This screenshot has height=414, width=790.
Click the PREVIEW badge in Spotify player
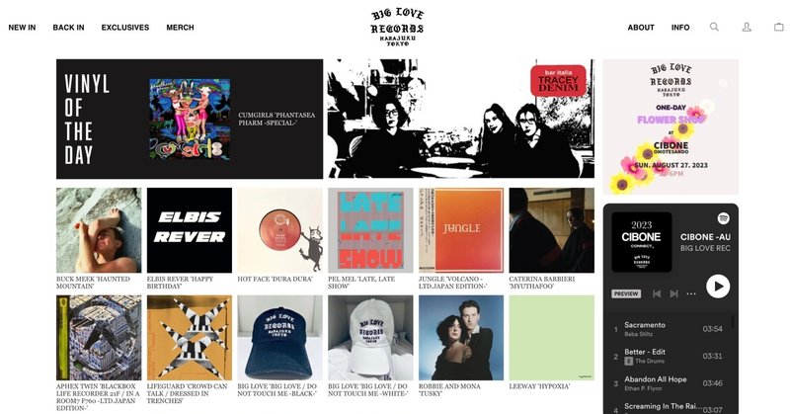626,293
